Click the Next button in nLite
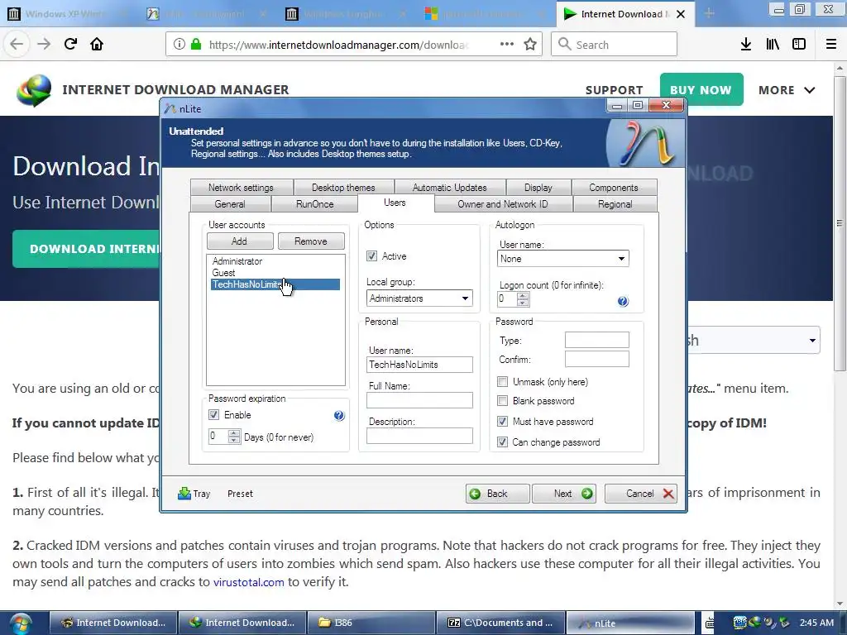847x635 pixels. pyautogui.click(x=564, y=494)
